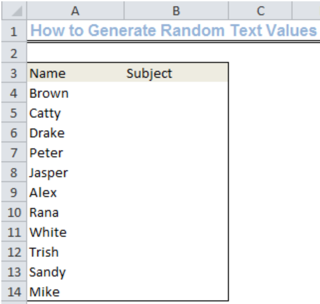320x304 pixels.
Task: Click the empty Subject cell next to Peter
Action: click(x=176, y=152)
